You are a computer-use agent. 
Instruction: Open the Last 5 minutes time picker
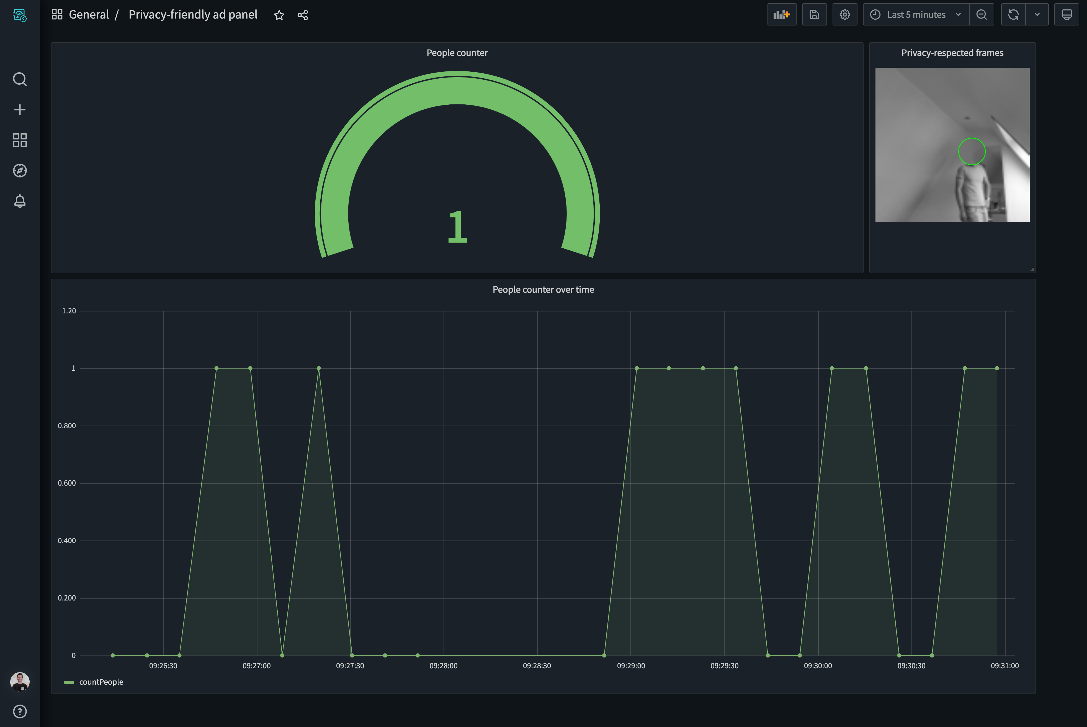tap(915, 15)
